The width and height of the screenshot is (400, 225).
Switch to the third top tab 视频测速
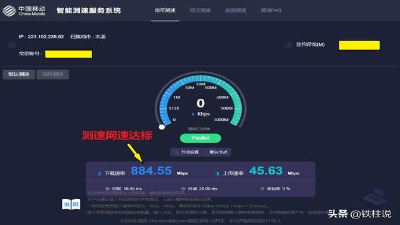[236, 11]
